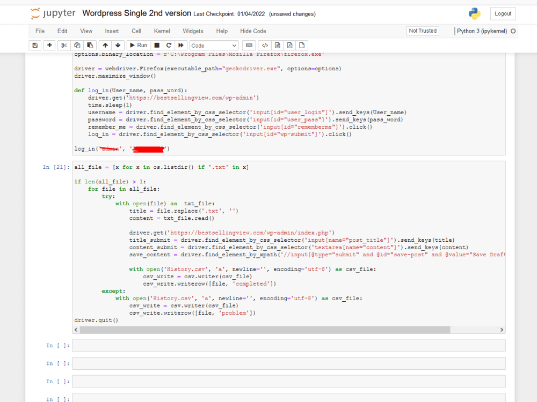Run the selected cell

[139, 45]
